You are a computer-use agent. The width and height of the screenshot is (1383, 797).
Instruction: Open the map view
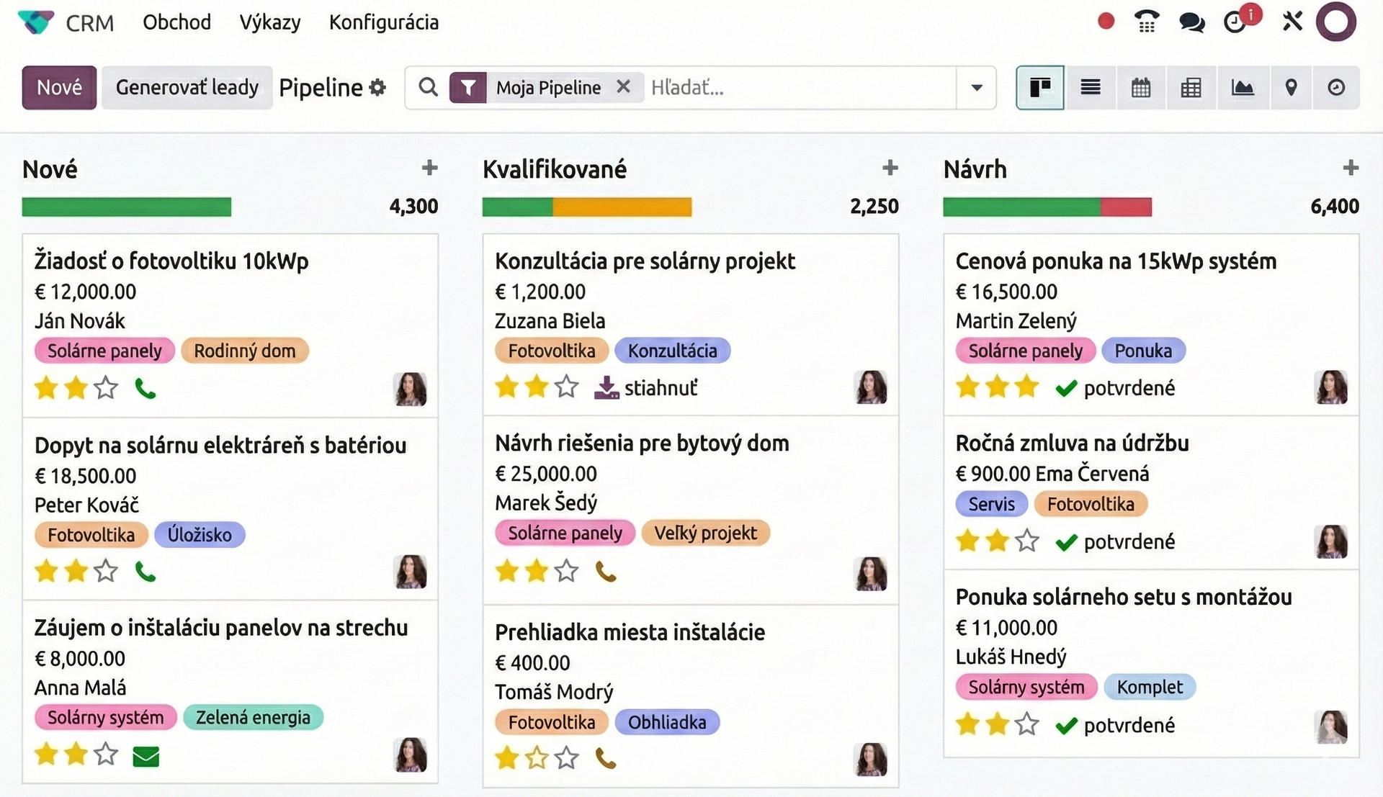(x=1291, y=88)
